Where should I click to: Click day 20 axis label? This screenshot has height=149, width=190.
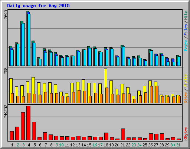pyautogui.click(x=117, y=145)
